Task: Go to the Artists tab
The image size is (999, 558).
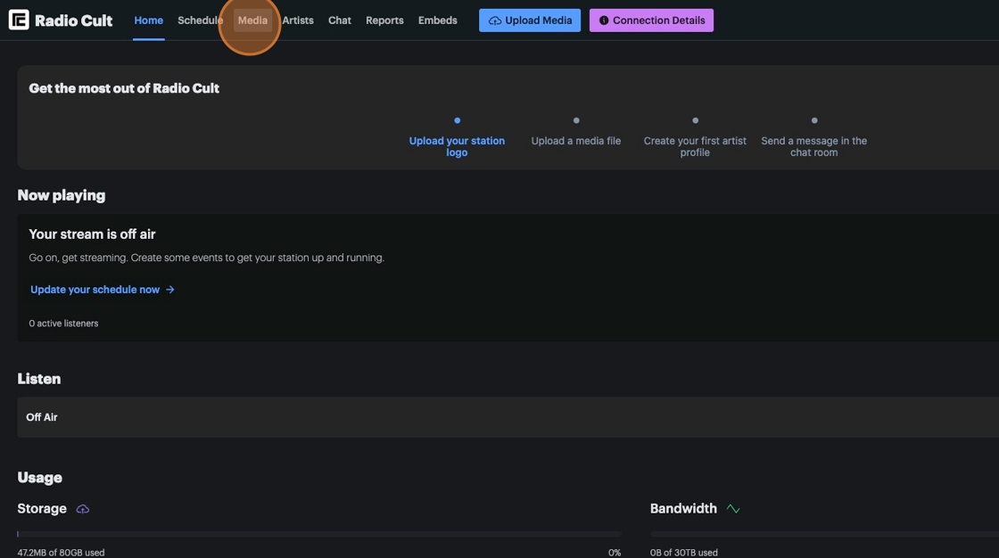Action: (298, 21)
